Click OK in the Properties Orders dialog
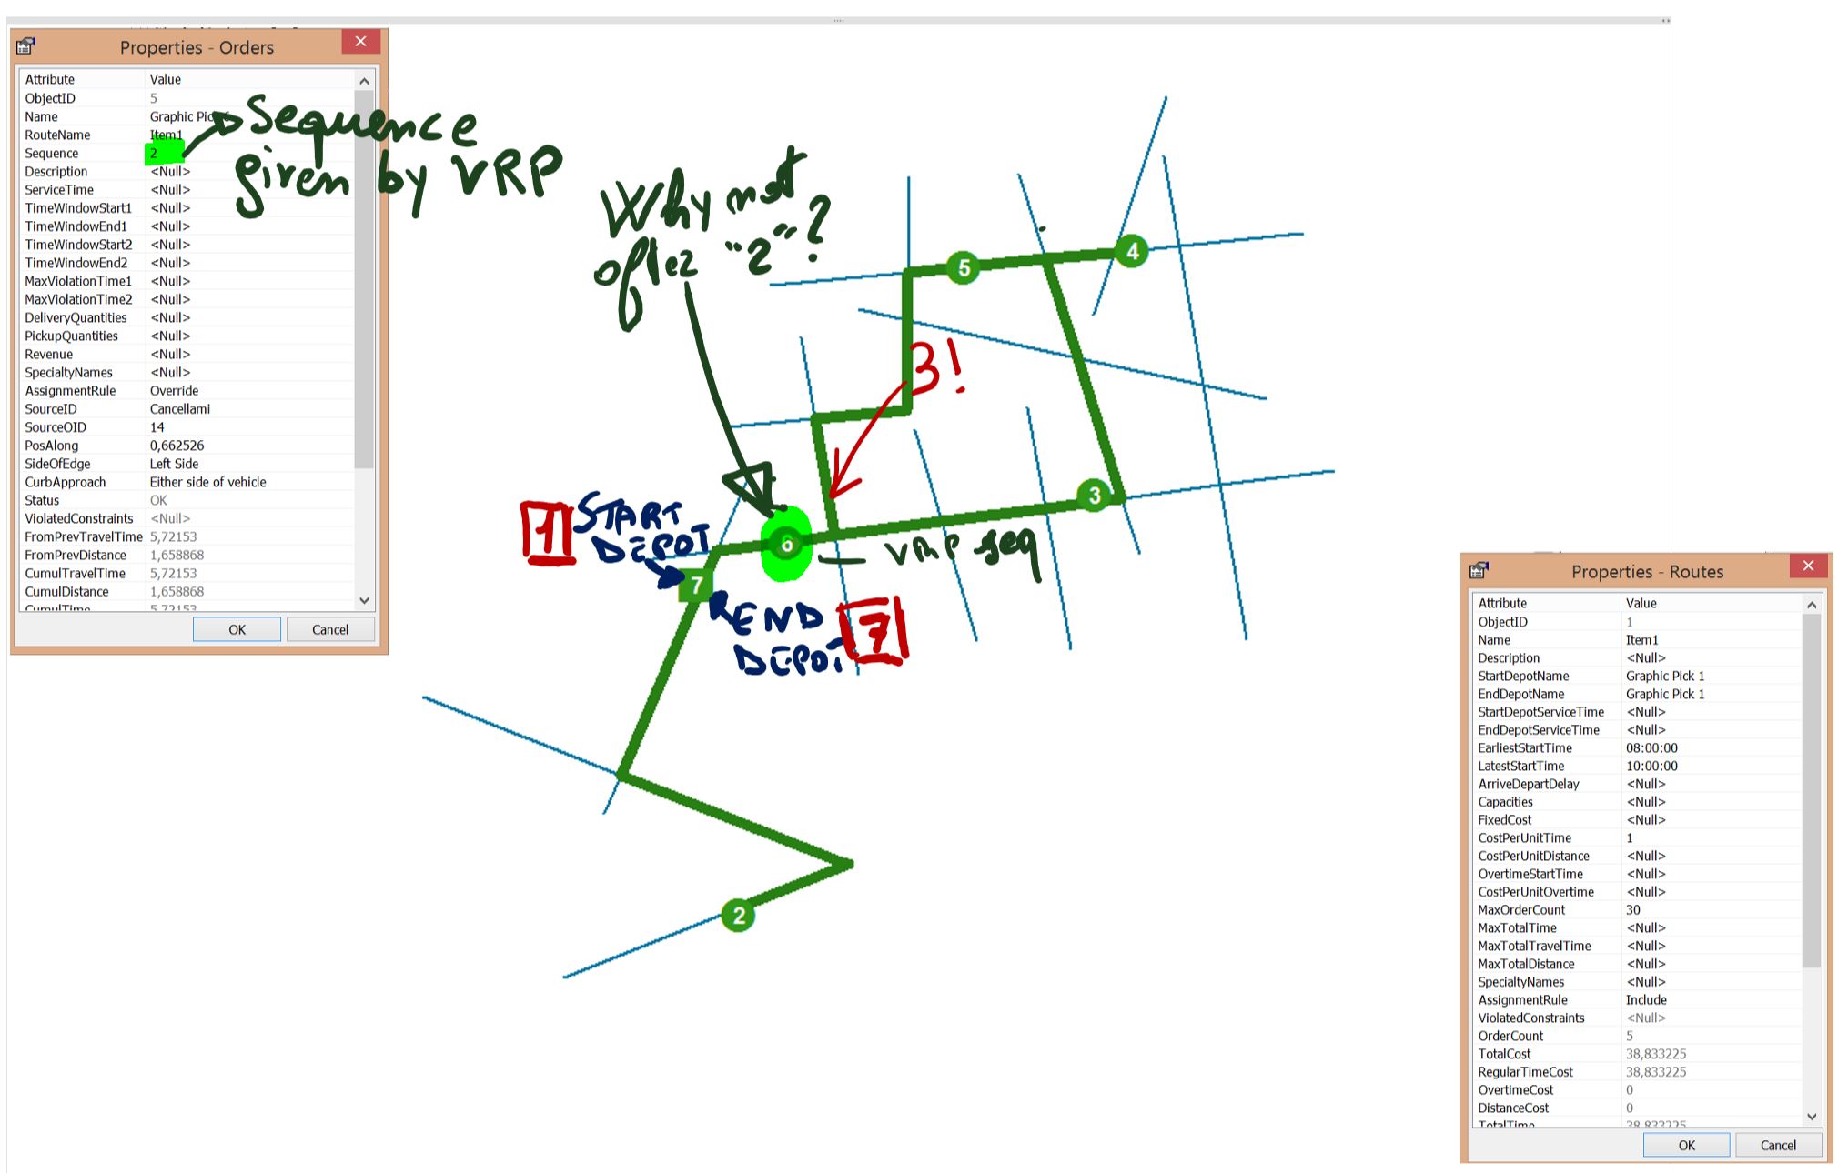The width and height of the screenshot is (1838, 1173). (x=236, y=629)
